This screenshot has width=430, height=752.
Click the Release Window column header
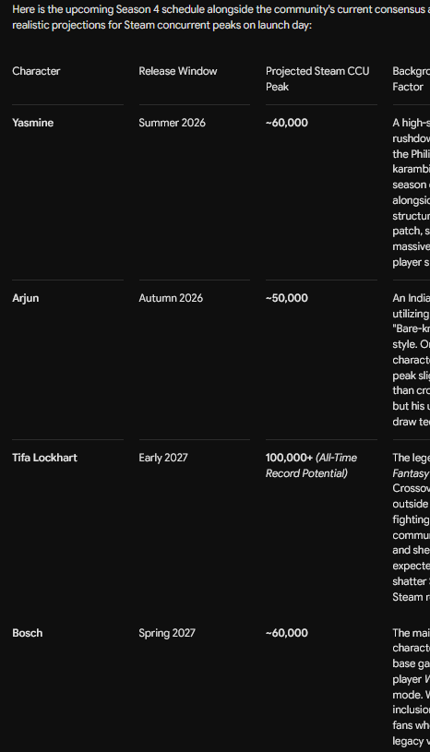[178, 71]
